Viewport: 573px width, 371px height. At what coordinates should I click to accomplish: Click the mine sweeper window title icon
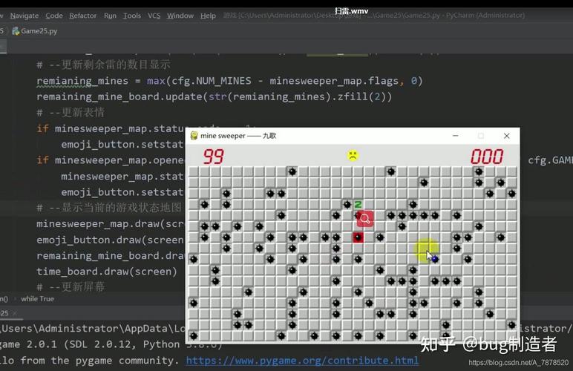194,136
